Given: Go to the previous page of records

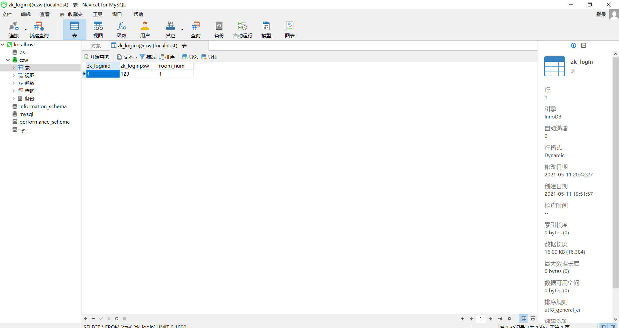Looking at the screenshot, I should (x=472, y=319).
